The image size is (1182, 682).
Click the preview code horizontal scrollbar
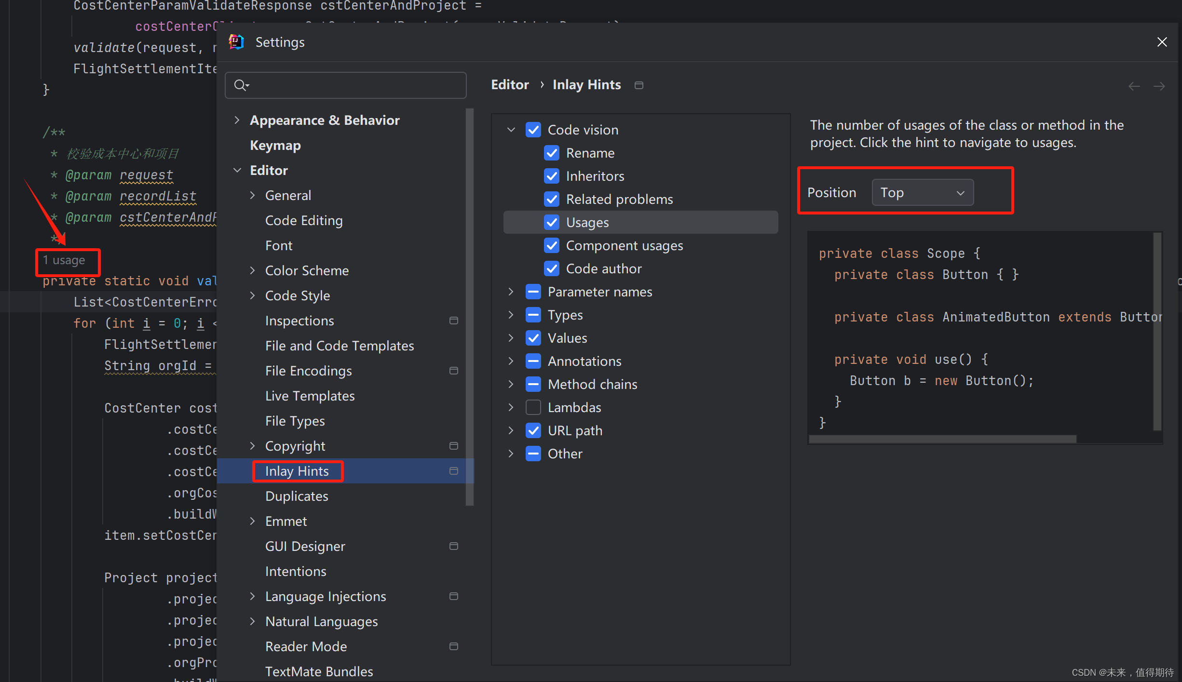pos(942,439)
